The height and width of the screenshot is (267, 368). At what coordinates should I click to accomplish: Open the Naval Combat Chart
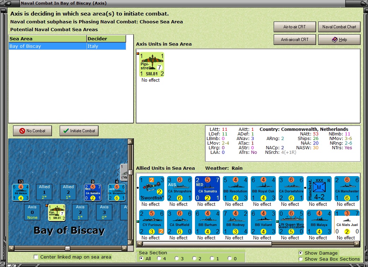(339, 27)
